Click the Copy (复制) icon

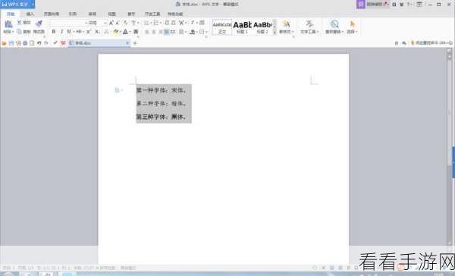[x=19, y=31]
